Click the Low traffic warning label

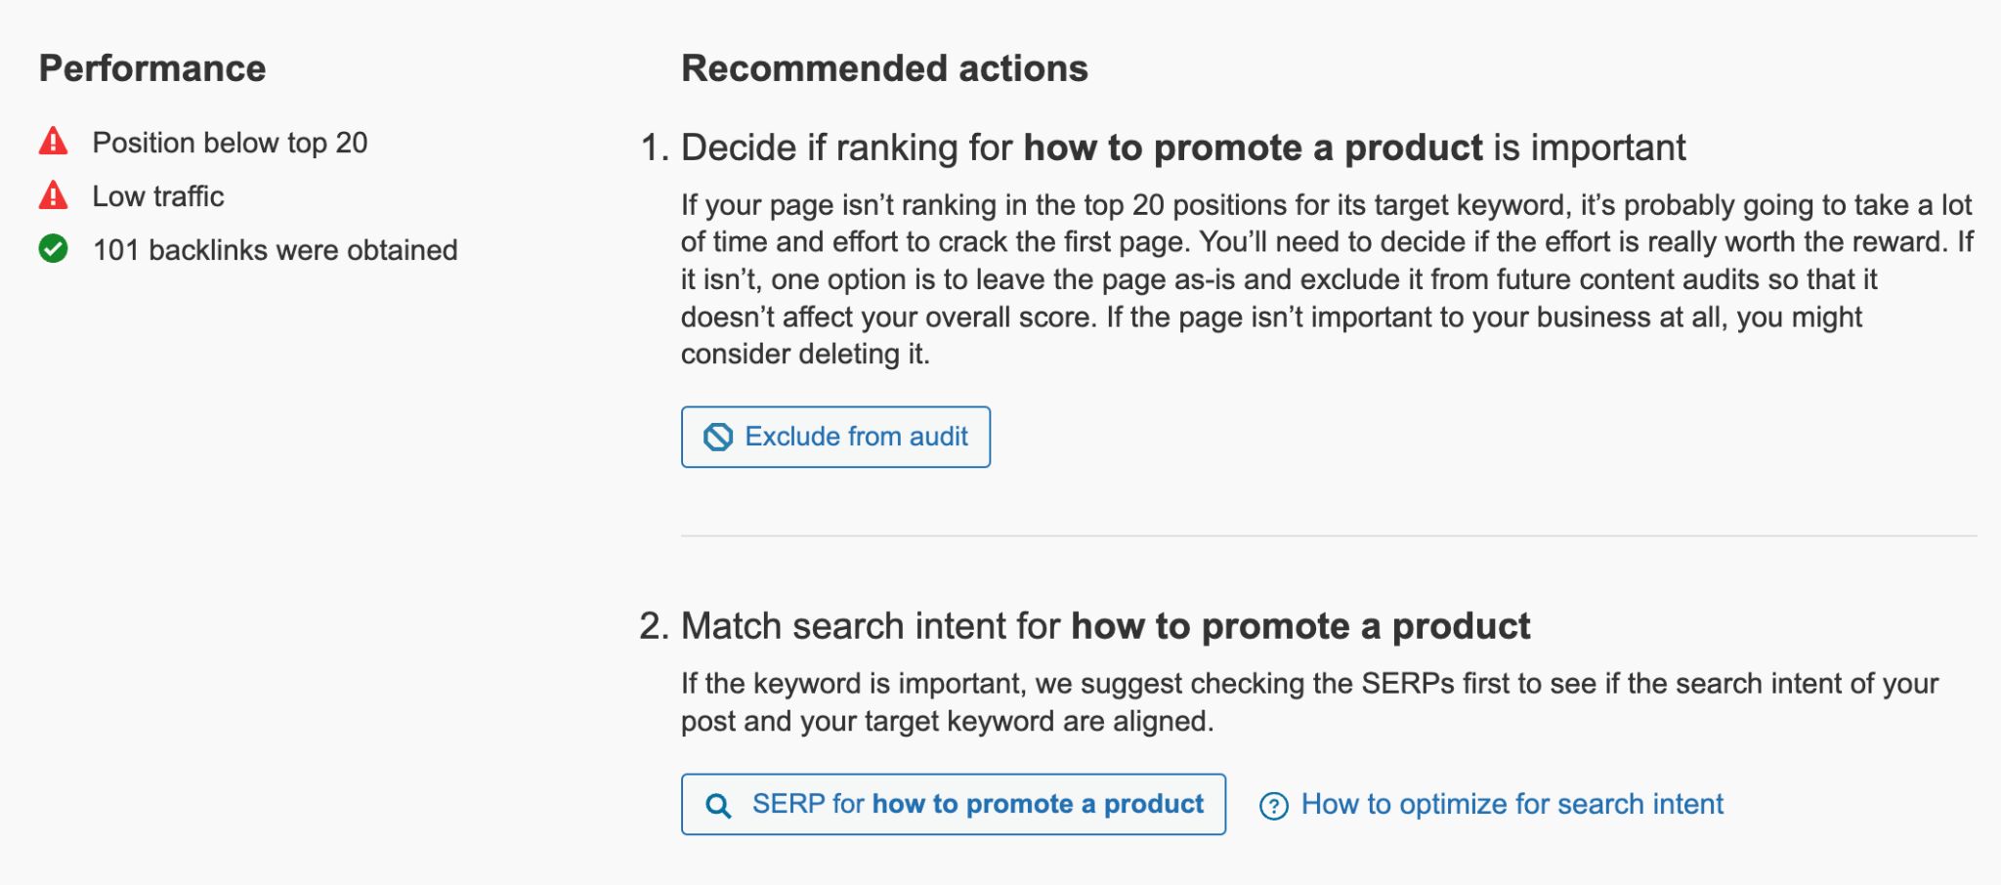pyautogui.click(x=157, y=194)
